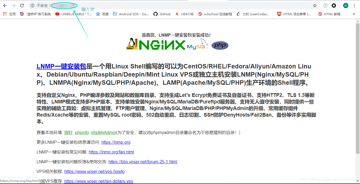Open the phpMyAdmin link
This screenshot has height=184, width=360.
tap(104, 133)
